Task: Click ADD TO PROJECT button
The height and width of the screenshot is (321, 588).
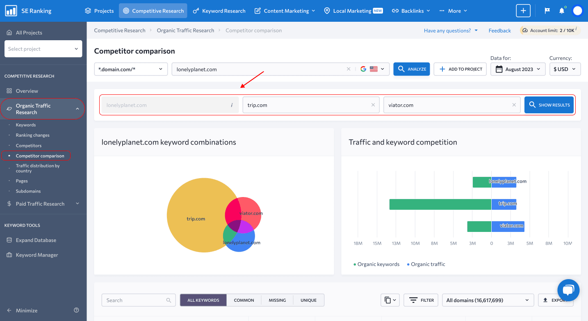Action: click(460, 69)
